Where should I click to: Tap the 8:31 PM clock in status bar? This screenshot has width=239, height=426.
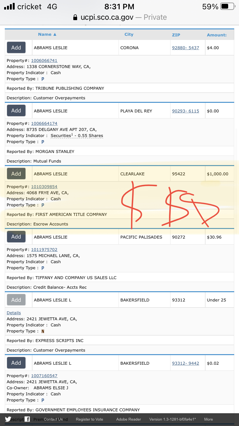tap(119, 6)
